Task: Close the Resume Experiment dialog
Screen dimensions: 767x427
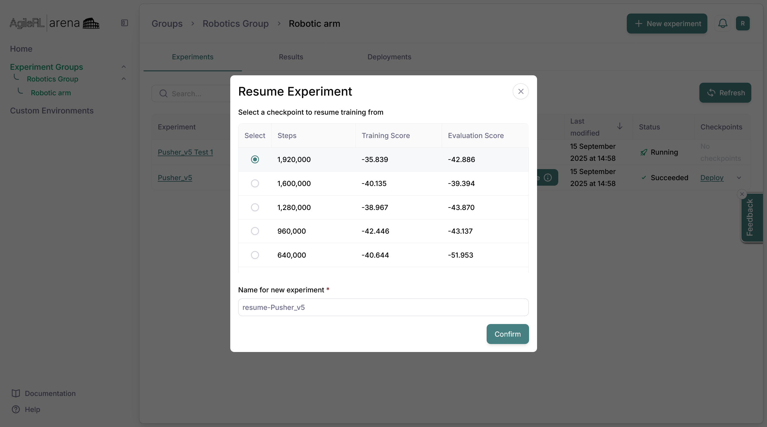Action: (x=520, y=91)
